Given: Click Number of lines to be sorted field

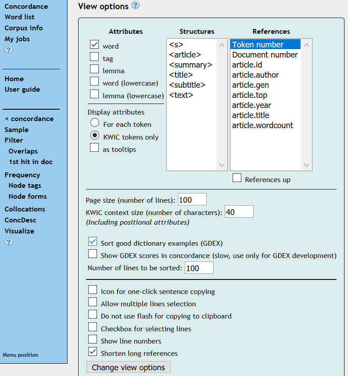Looking at the screenshot, I should [199, 268].
